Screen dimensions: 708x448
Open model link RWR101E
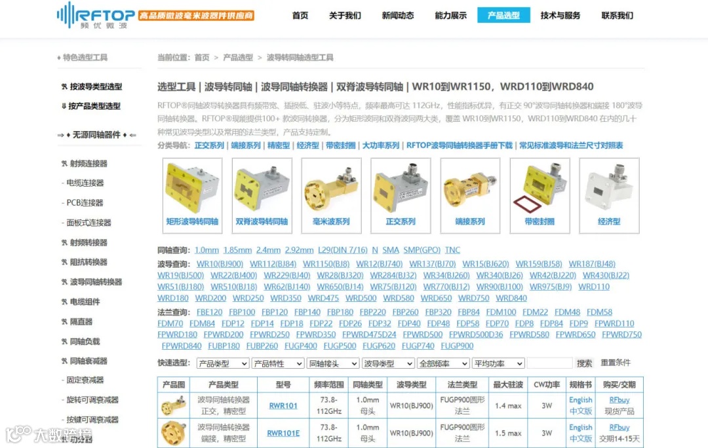[x=283, y=433]
